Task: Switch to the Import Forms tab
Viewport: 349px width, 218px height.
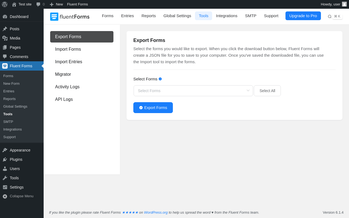Action: click(68, 49)
